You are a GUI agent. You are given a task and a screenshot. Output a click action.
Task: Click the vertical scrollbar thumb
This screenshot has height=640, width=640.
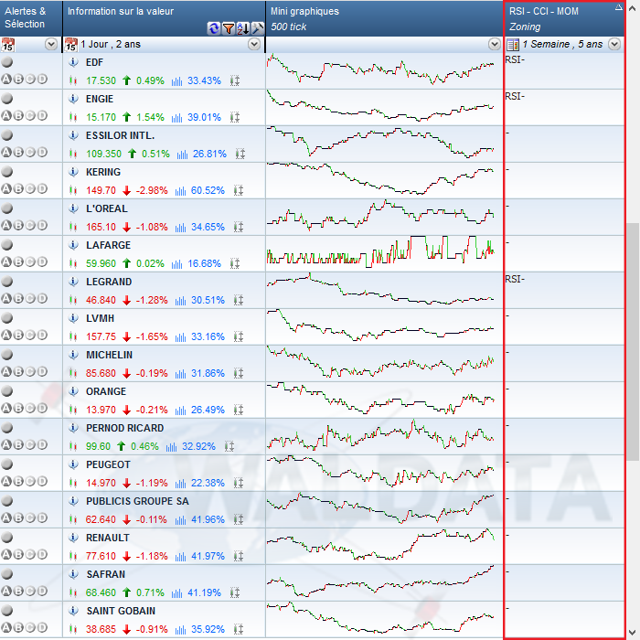[633, 342]
